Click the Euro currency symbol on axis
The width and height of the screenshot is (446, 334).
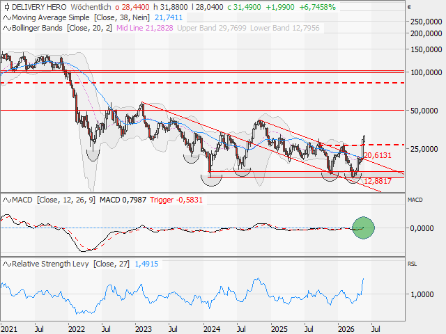pos(409,7)
